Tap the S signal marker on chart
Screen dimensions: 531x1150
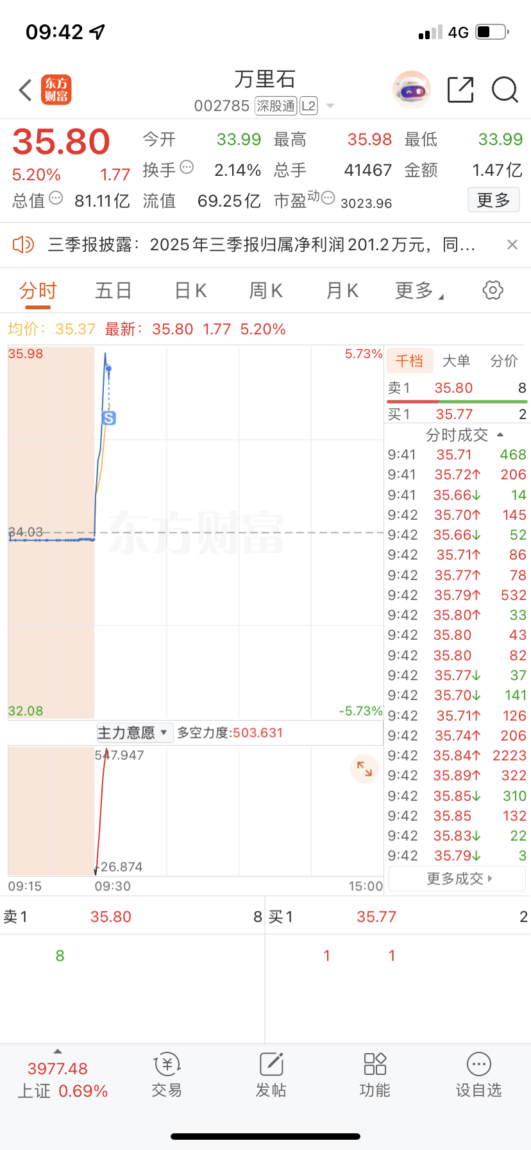coord(109,418)
